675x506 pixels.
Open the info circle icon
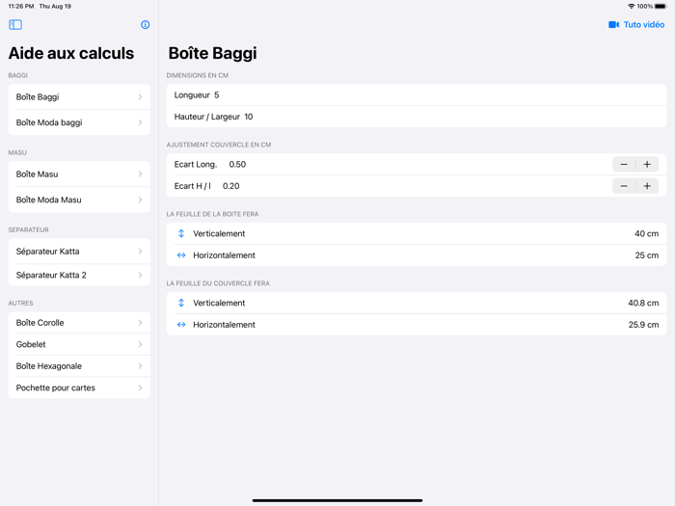(146, 25)
